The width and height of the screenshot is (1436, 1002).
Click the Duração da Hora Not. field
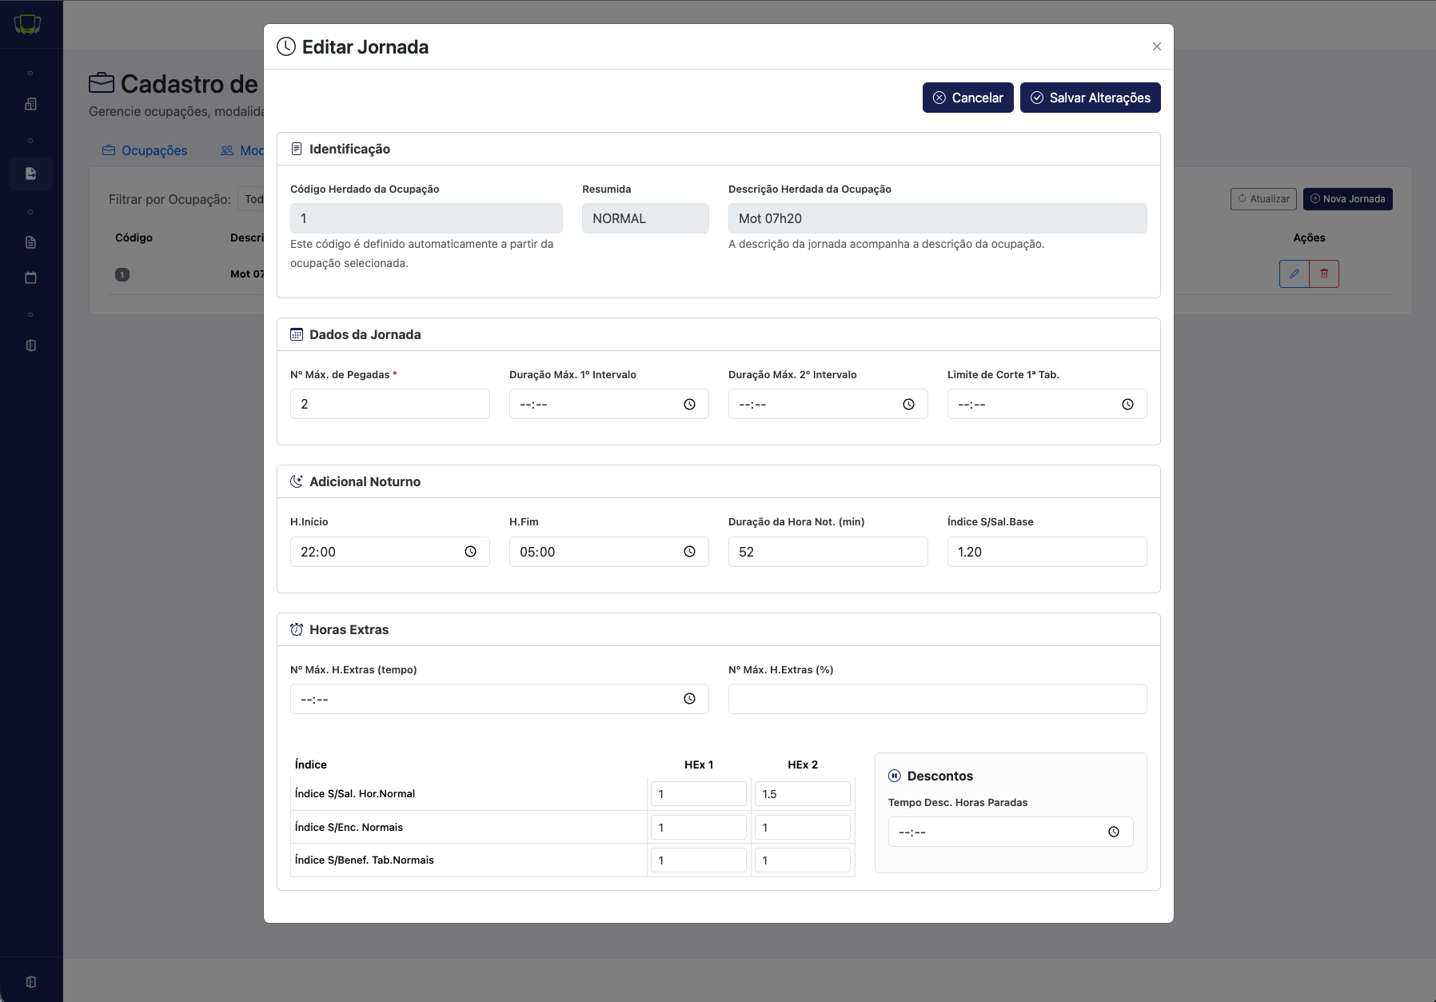828,552
